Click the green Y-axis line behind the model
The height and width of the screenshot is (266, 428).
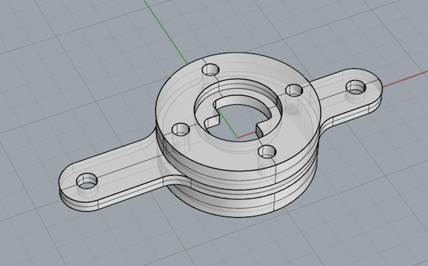165,31
